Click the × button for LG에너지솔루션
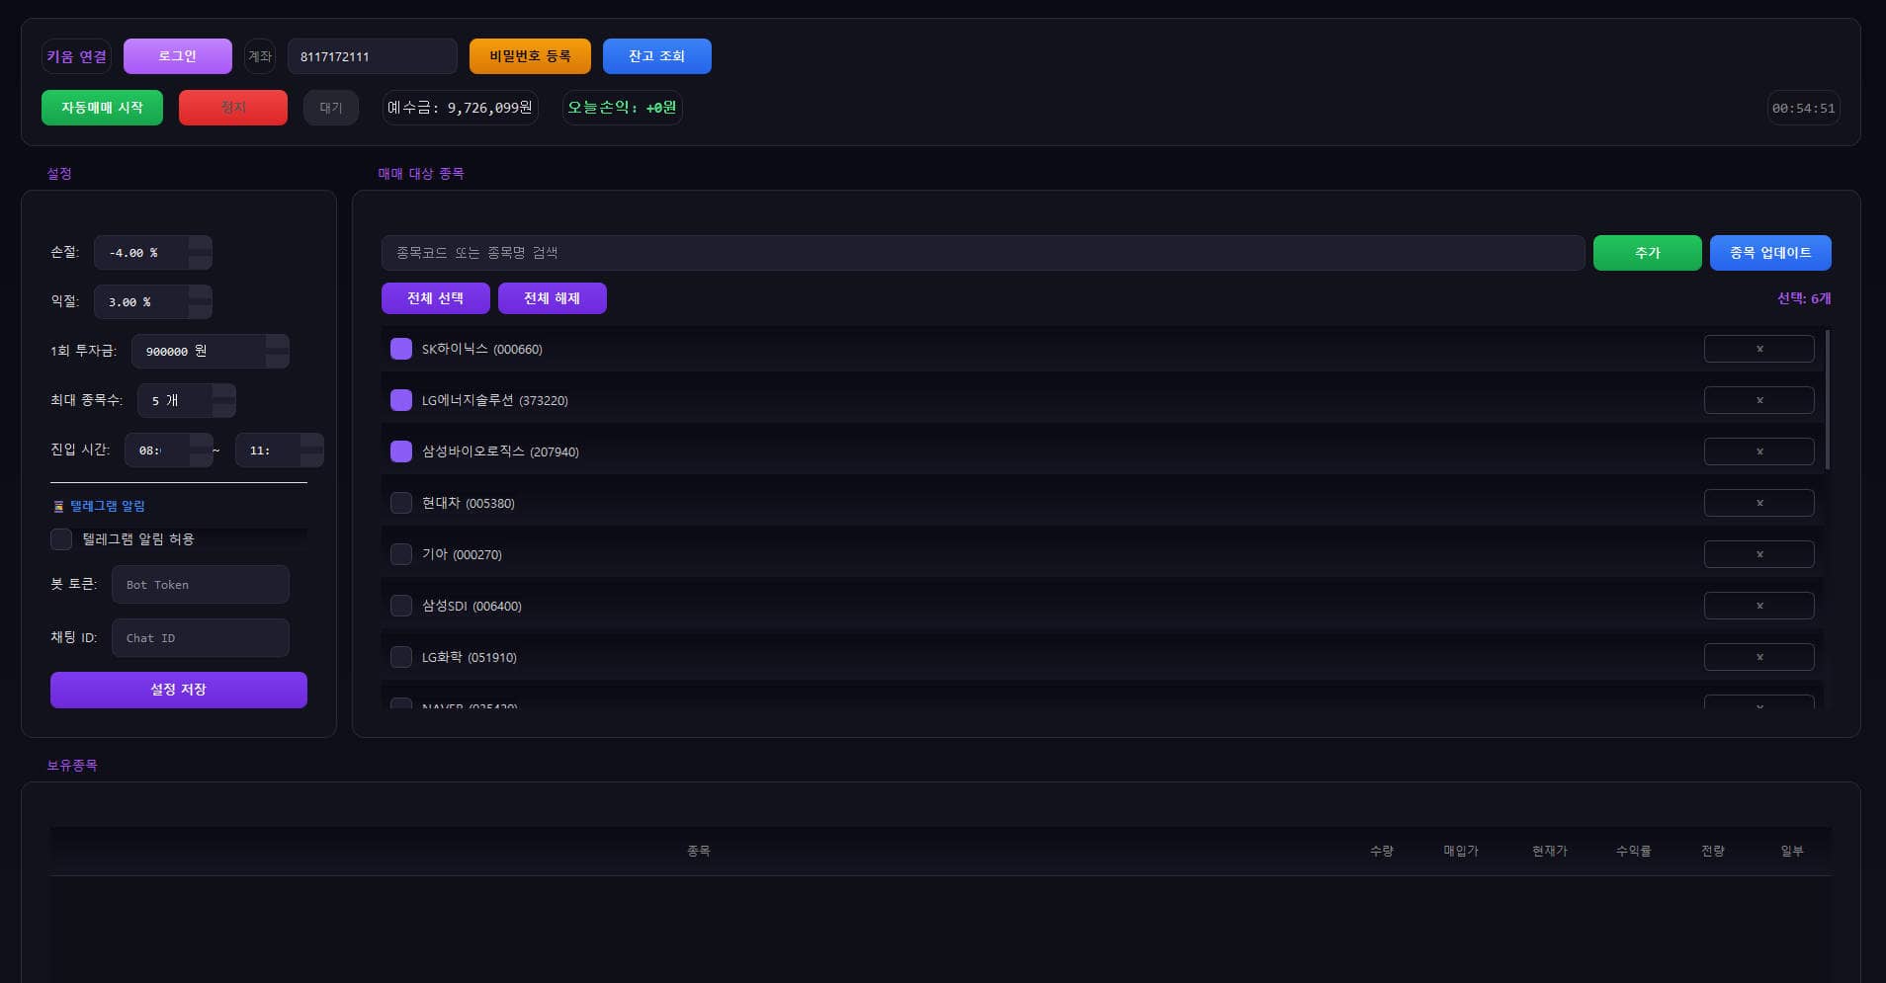The image size is (1886, 983). (1758, 400)
